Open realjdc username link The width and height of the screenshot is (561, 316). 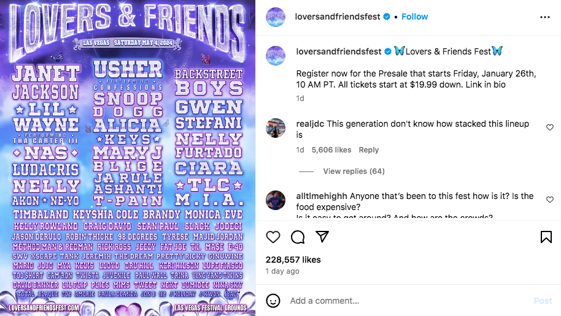310,124
